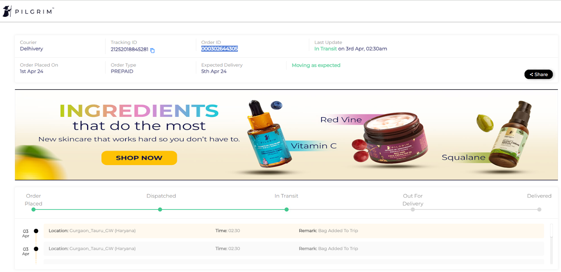
Task: Click the In Transit progress dot
Action: click(x=286, y=209)
